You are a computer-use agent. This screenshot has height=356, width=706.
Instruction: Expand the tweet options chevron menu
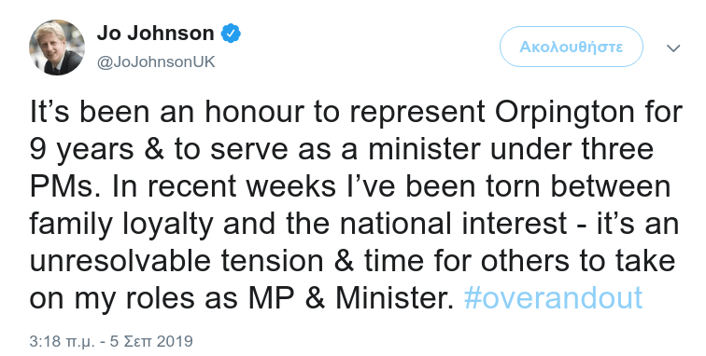[x=672, y=48]
